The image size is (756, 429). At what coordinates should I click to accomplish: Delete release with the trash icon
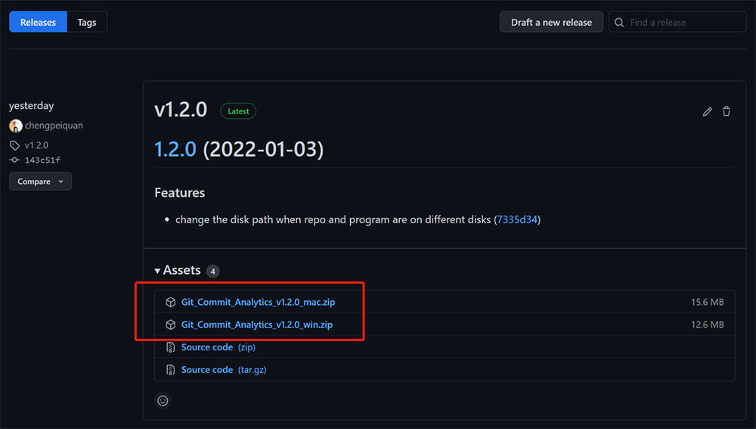coord(726,111)
